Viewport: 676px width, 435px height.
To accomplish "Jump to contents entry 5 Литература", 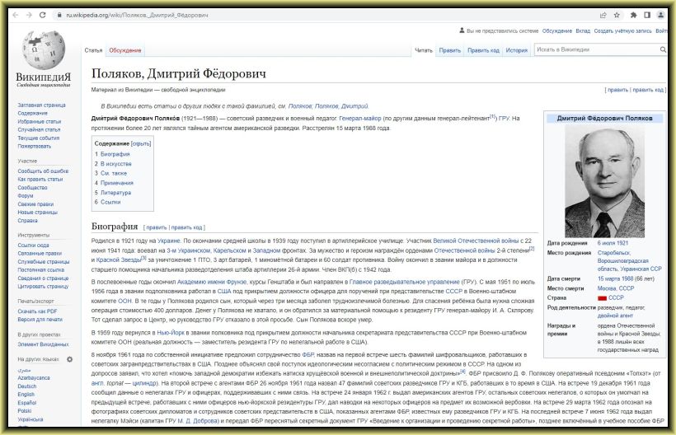I will point(112,193).
